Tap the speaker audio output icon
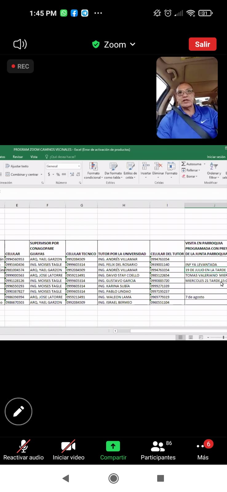The width and height of the screenshot is (227, 492). click(x=20, y=44)
